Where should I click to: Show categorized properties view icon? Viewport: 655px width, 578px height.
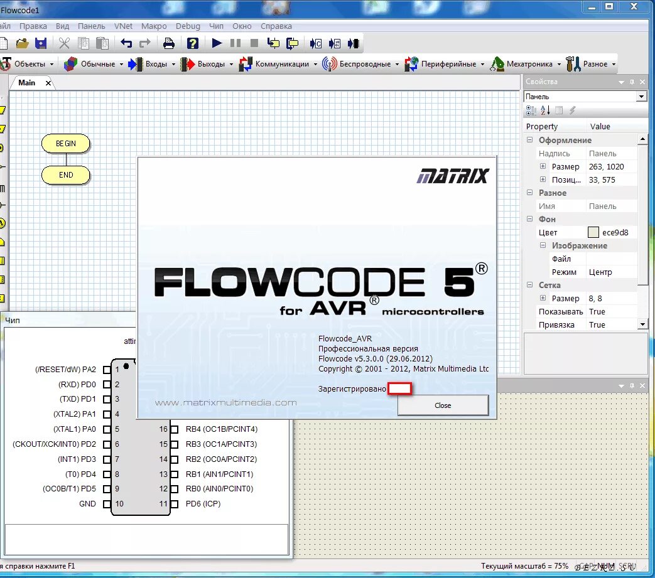[531, 110]
